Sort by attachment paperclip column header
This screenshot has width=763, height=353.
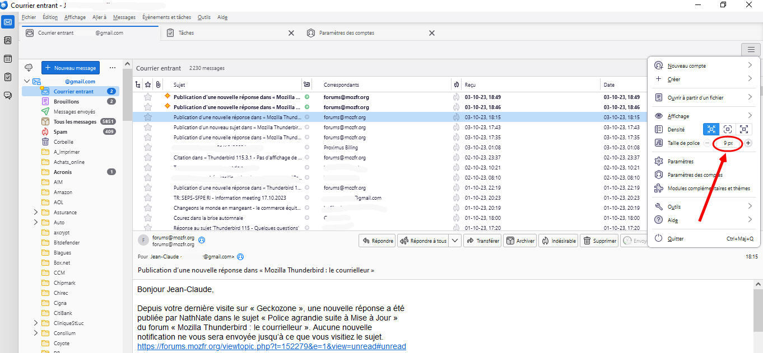tap(159, 85)
